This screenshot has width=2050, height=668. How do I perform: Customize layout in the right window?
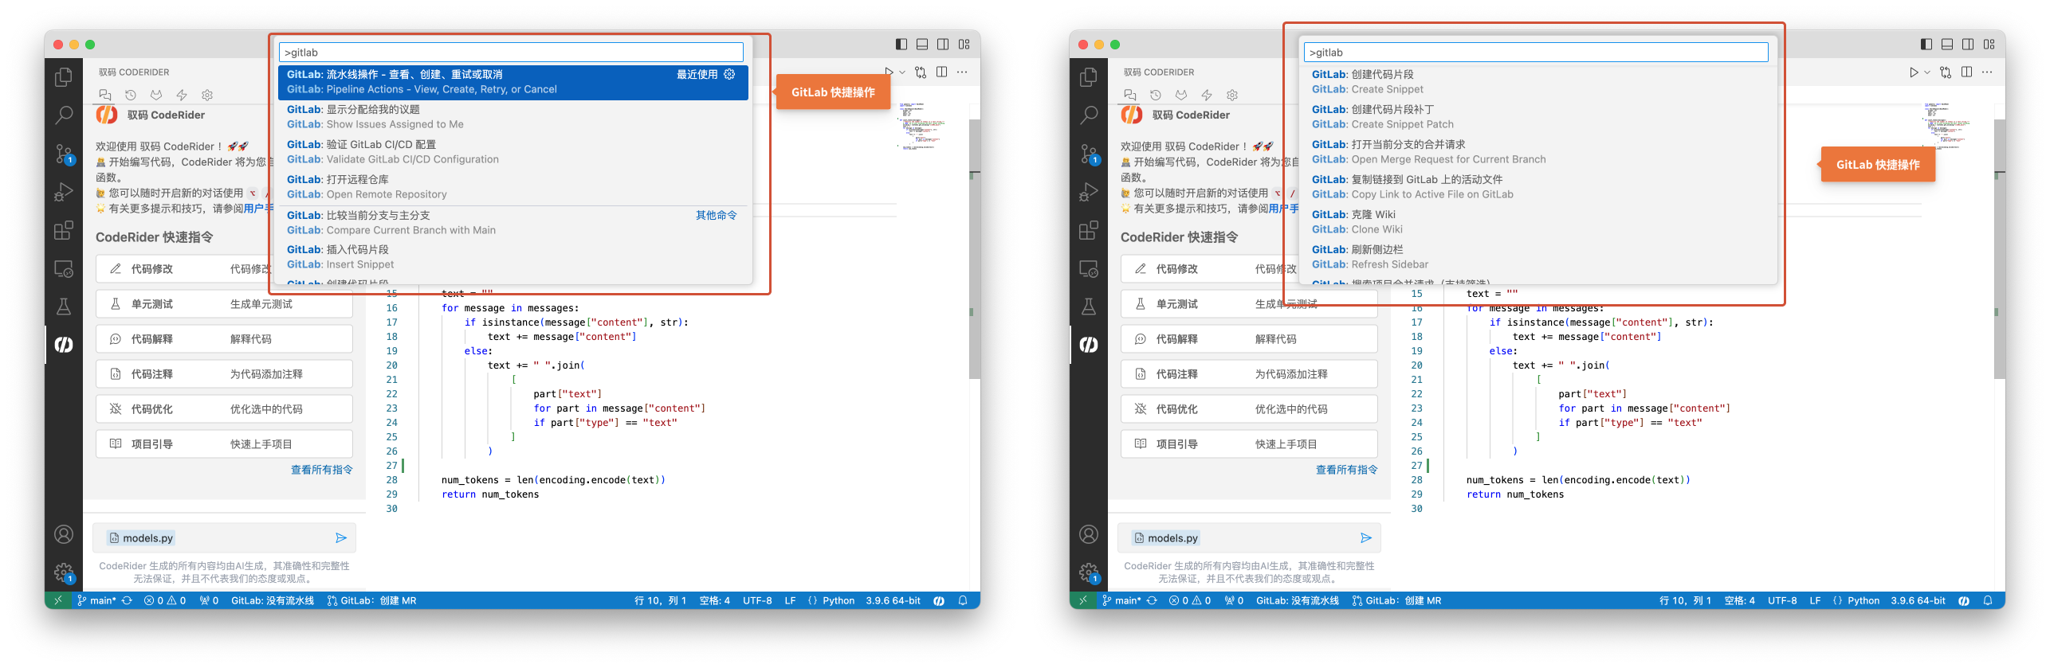[1989, 45]
